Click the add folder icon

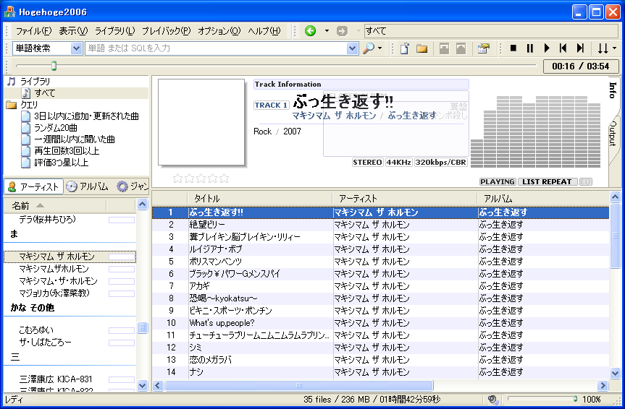(x=421, y=48)
